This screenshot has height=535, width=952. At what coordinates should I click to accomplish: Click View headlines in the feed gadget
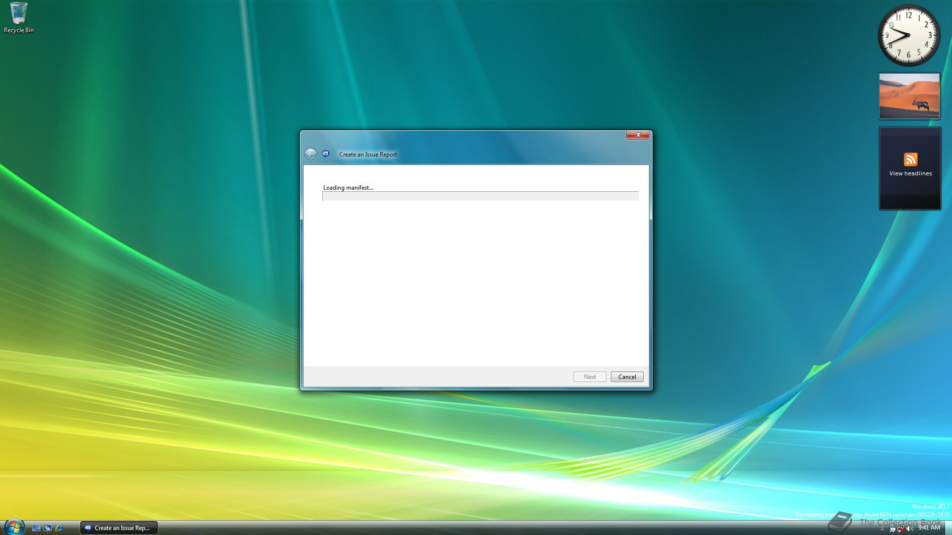coord(910,173)
